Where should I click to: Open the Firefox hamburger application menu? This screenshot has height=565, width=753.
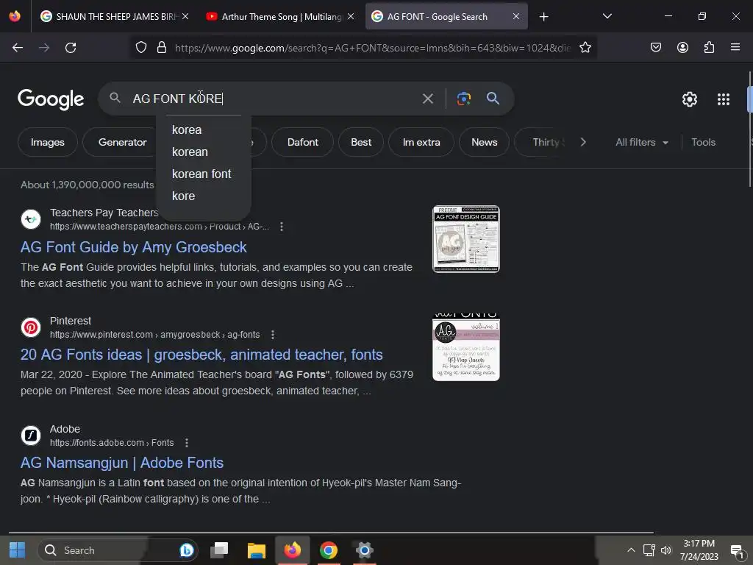pyautogui.click(x=735, y=48)
